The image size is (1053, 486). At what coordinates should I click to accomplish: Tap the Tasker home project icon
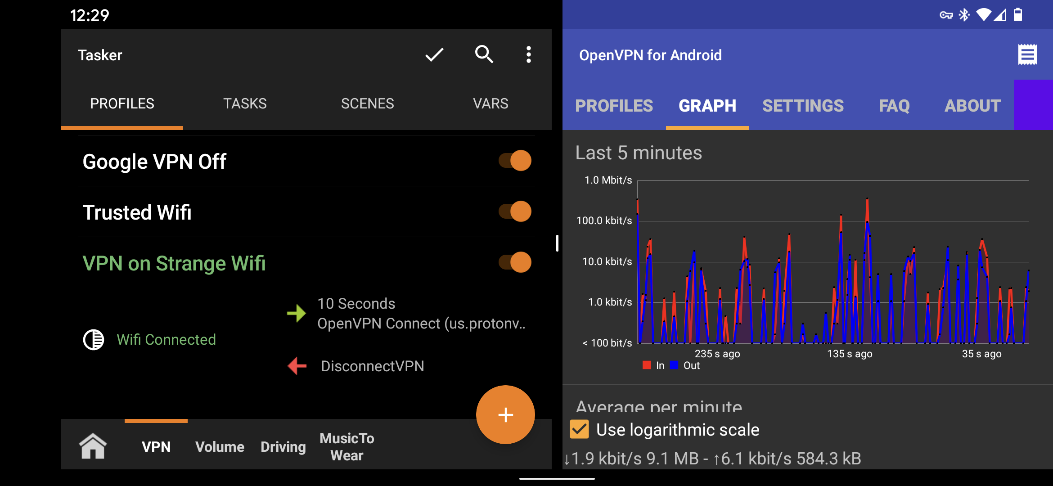tap(93, 446)
